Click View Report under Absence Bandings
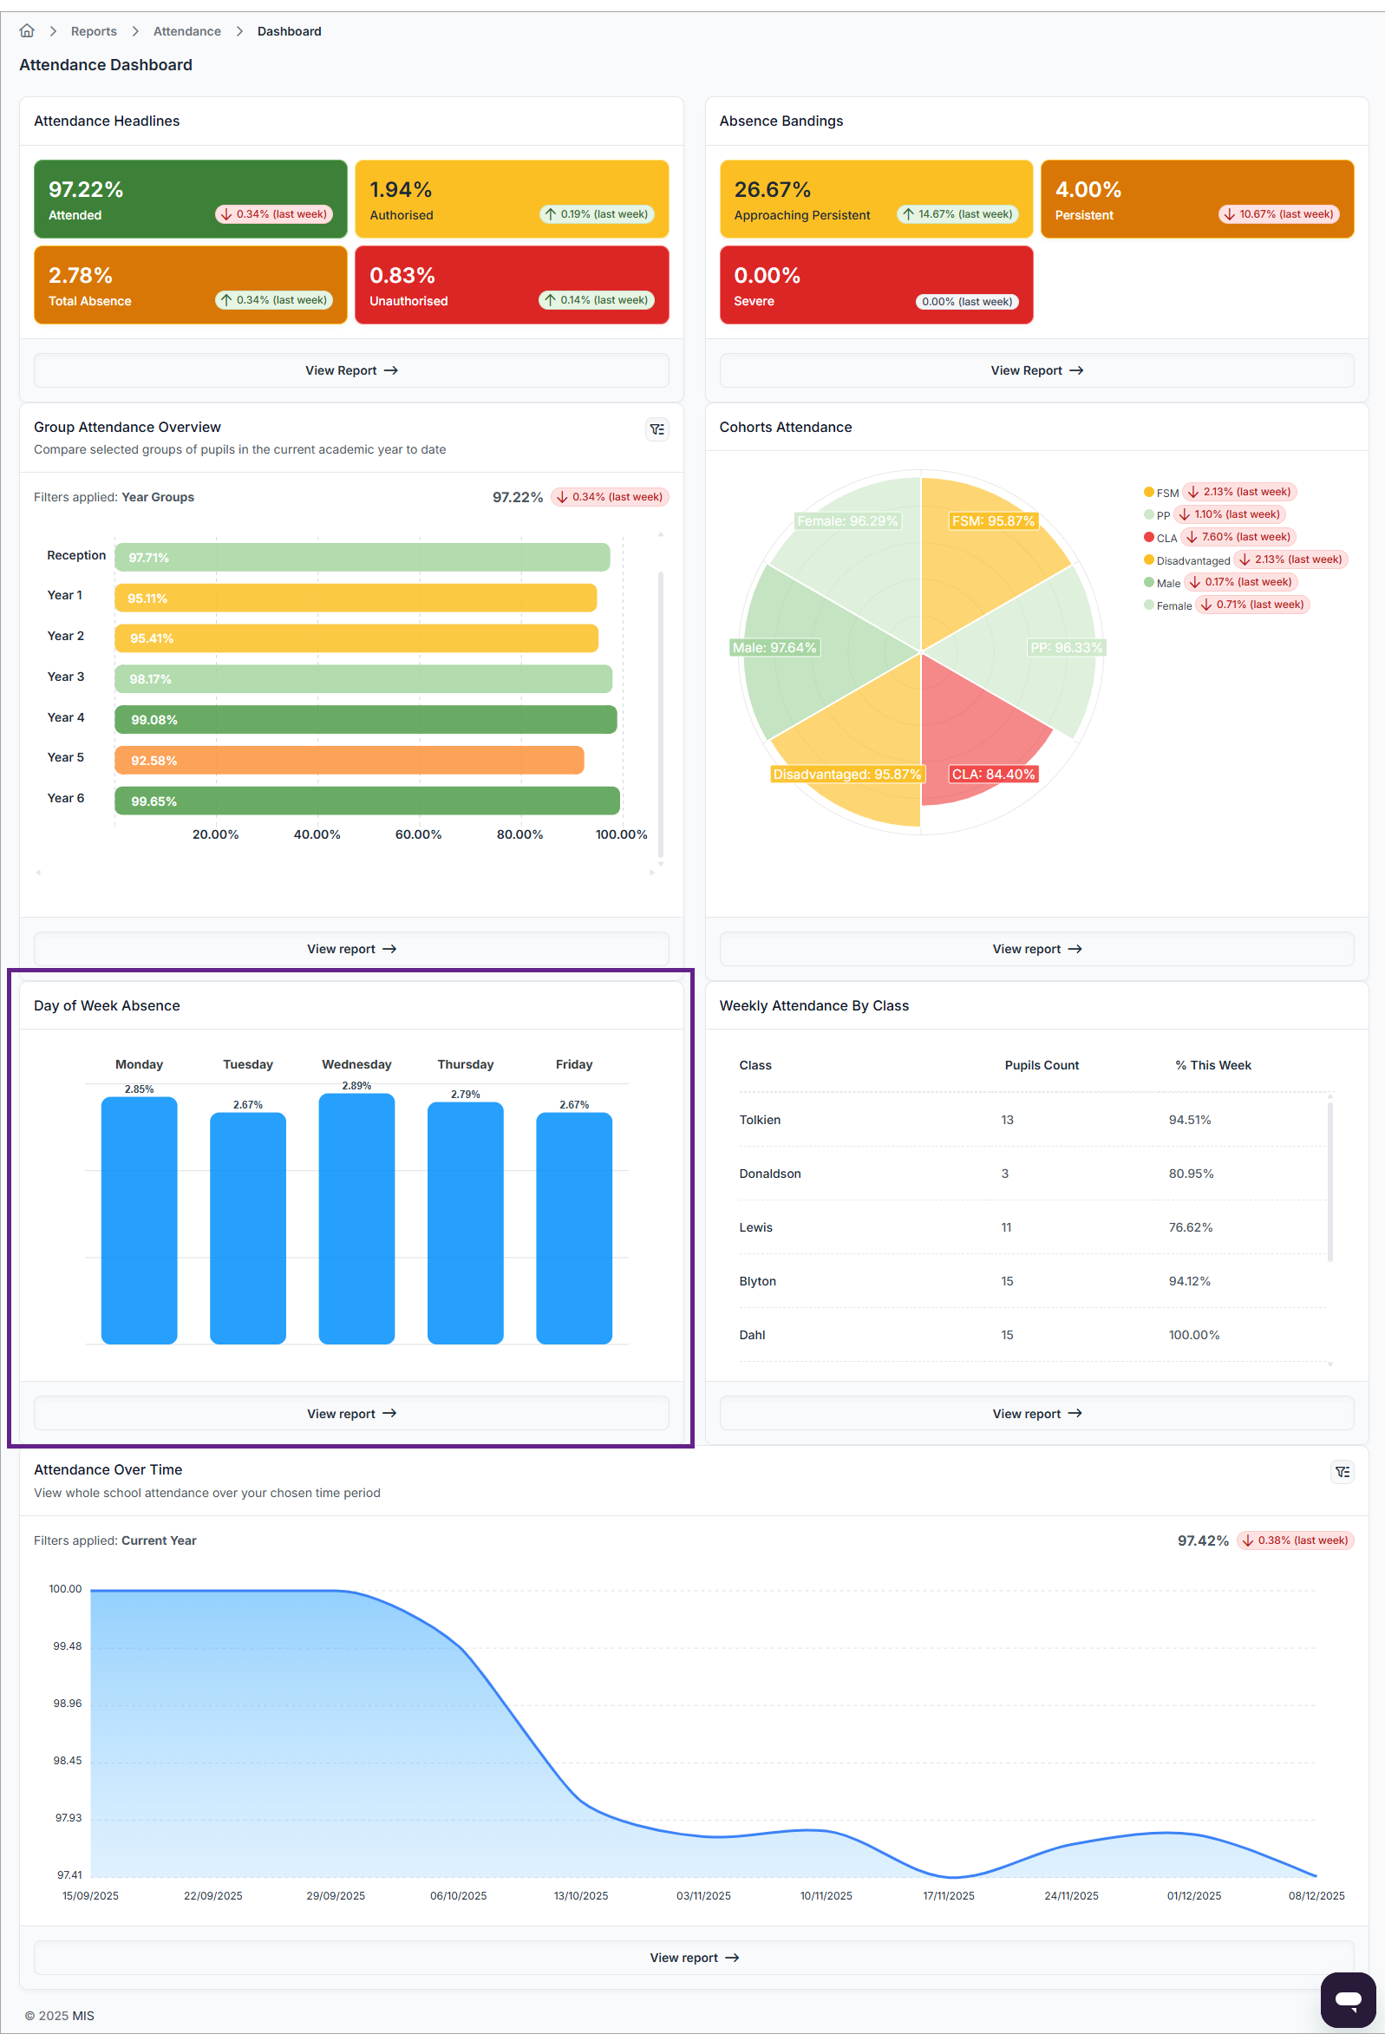1385x2034 pixels. tap(1035, 370)
